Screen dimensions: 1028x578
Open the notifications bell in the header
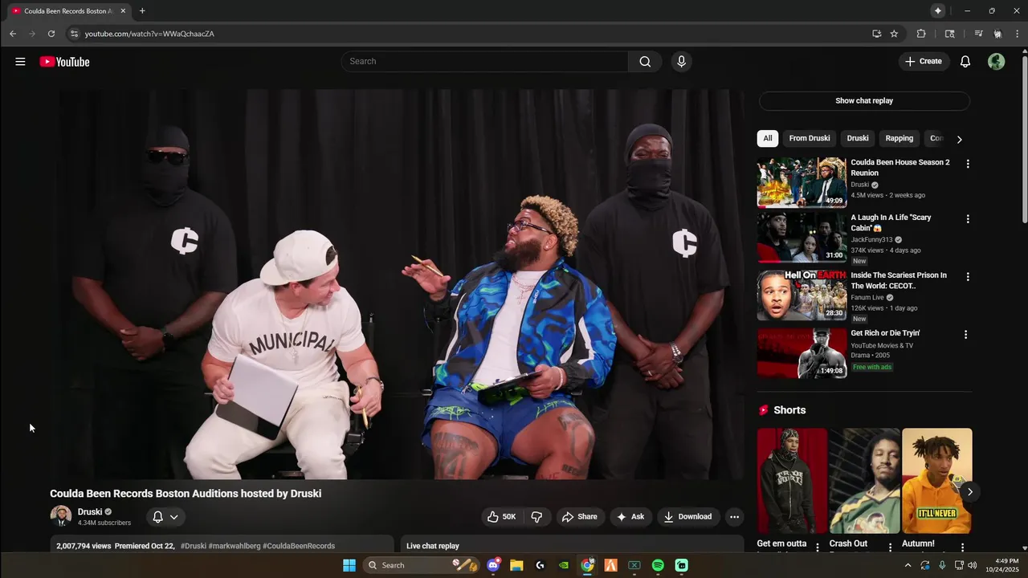coord(965,62)
